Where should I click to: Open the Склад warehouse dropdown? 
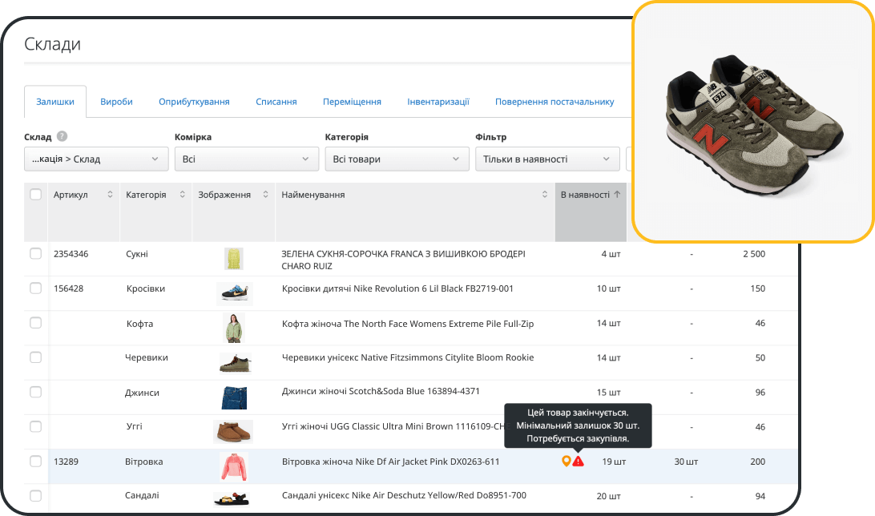tap(96, 159)
